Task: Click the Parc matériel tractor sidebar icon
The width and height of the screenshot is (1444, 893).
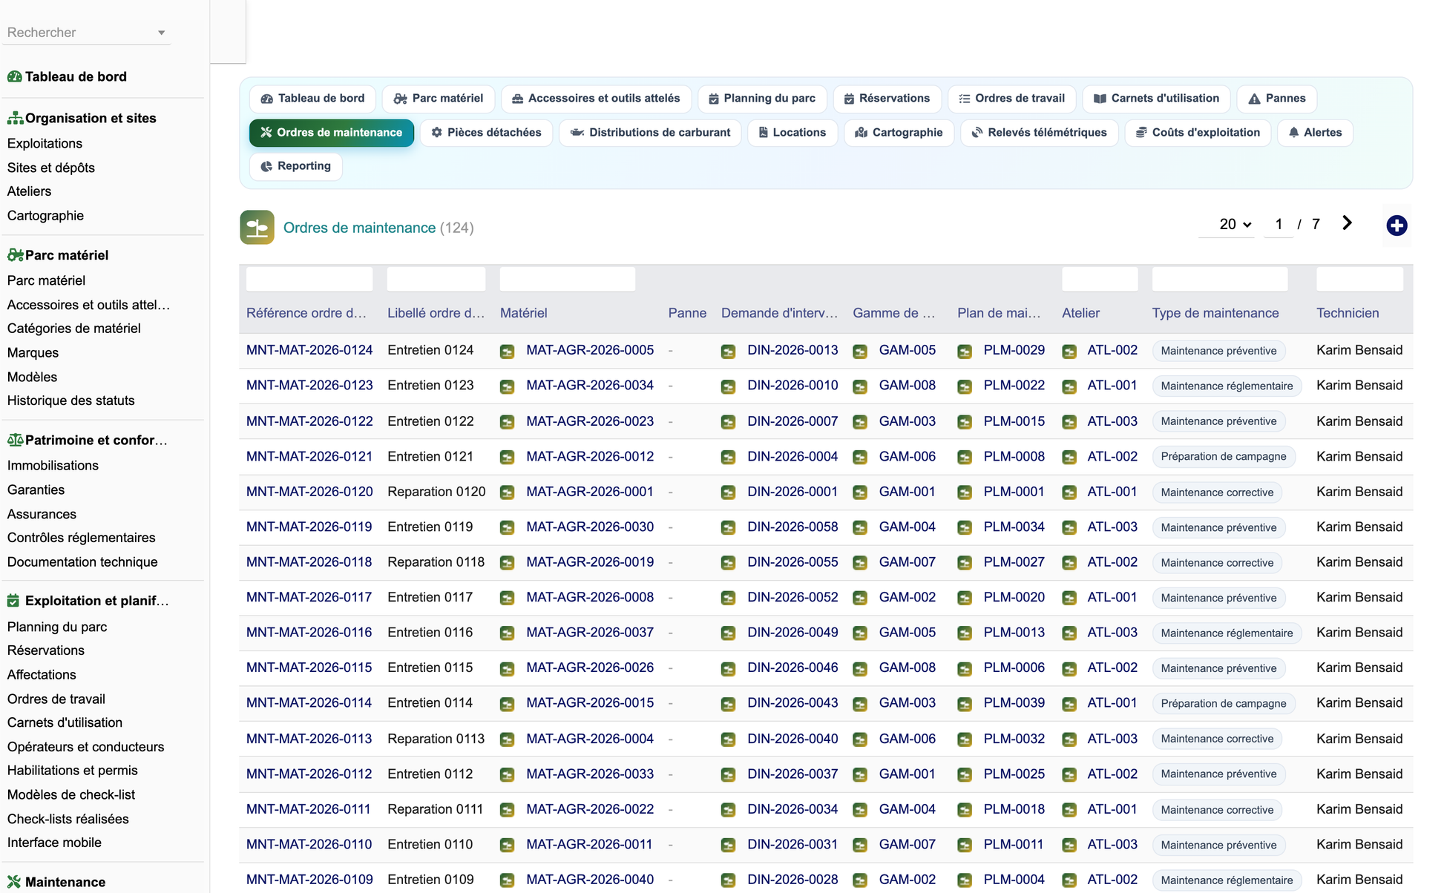Action: [15, 255]
